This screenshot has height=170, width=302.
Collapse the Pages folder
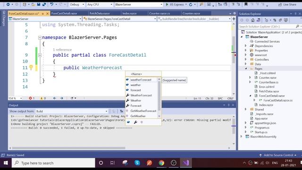pos(246,68)
